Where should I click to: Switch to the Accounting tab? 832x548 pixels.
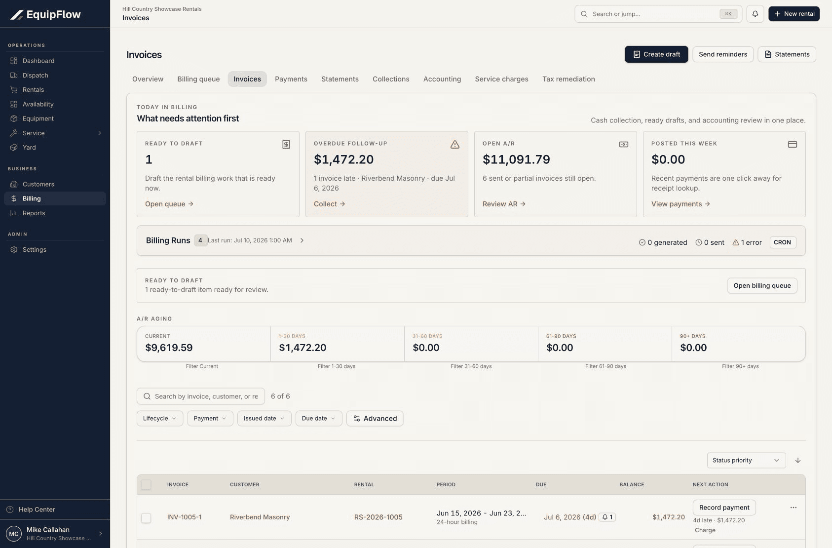pos(442,79)
